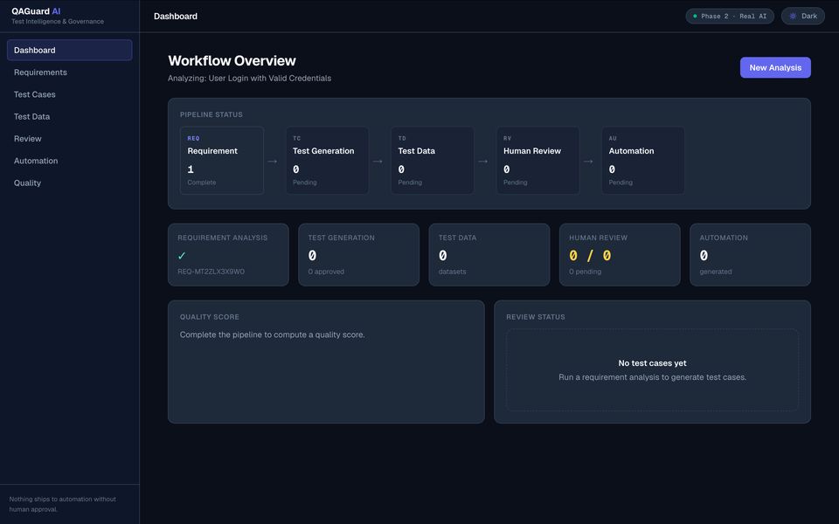Select the Human Review pipeline stage card

pyautogui.click(x=537, y=161)
